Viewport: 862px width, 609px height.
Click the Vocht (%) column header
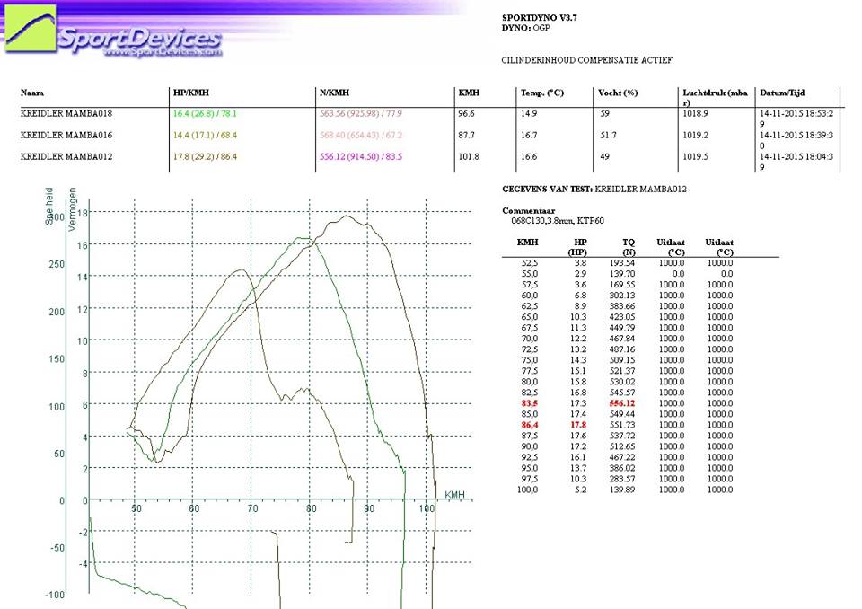(x=618, y=93)
